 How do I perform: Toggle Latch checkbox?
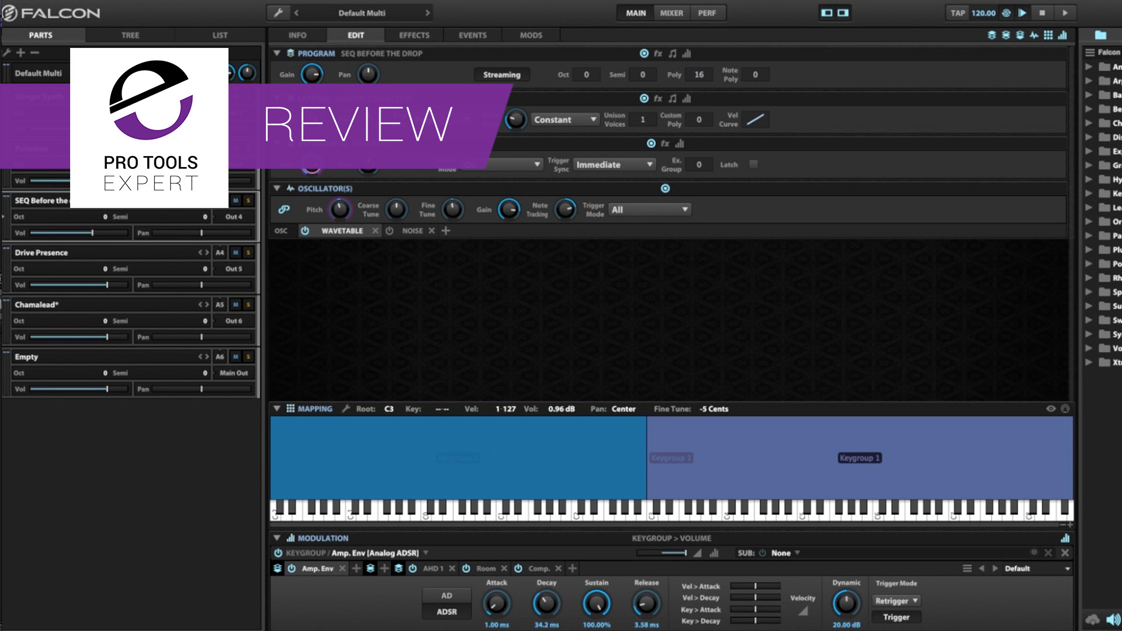coord(753,164)
